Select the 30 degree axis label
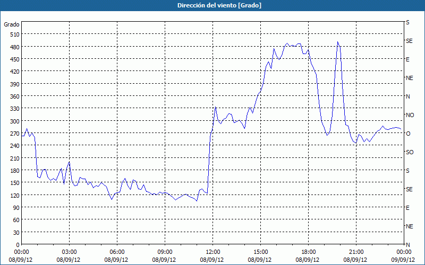The image size is (425, 265). (16, 233)
